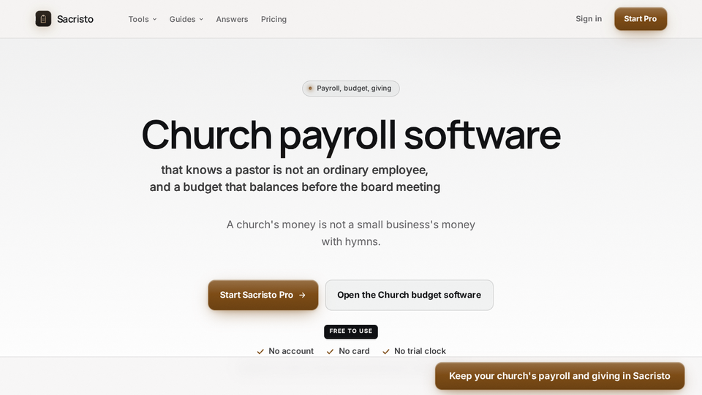Click the Sacristo brand name
702x395 pixels.
pos(75,19)
